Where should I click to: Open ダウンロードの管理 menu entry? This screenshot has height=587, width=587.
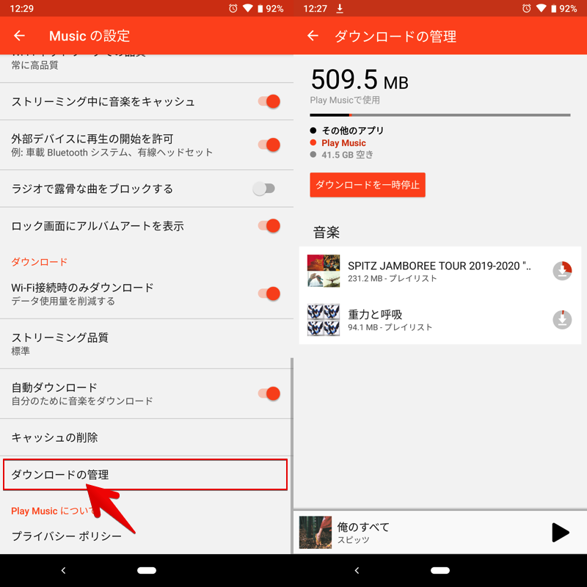[x=145, y=475]
